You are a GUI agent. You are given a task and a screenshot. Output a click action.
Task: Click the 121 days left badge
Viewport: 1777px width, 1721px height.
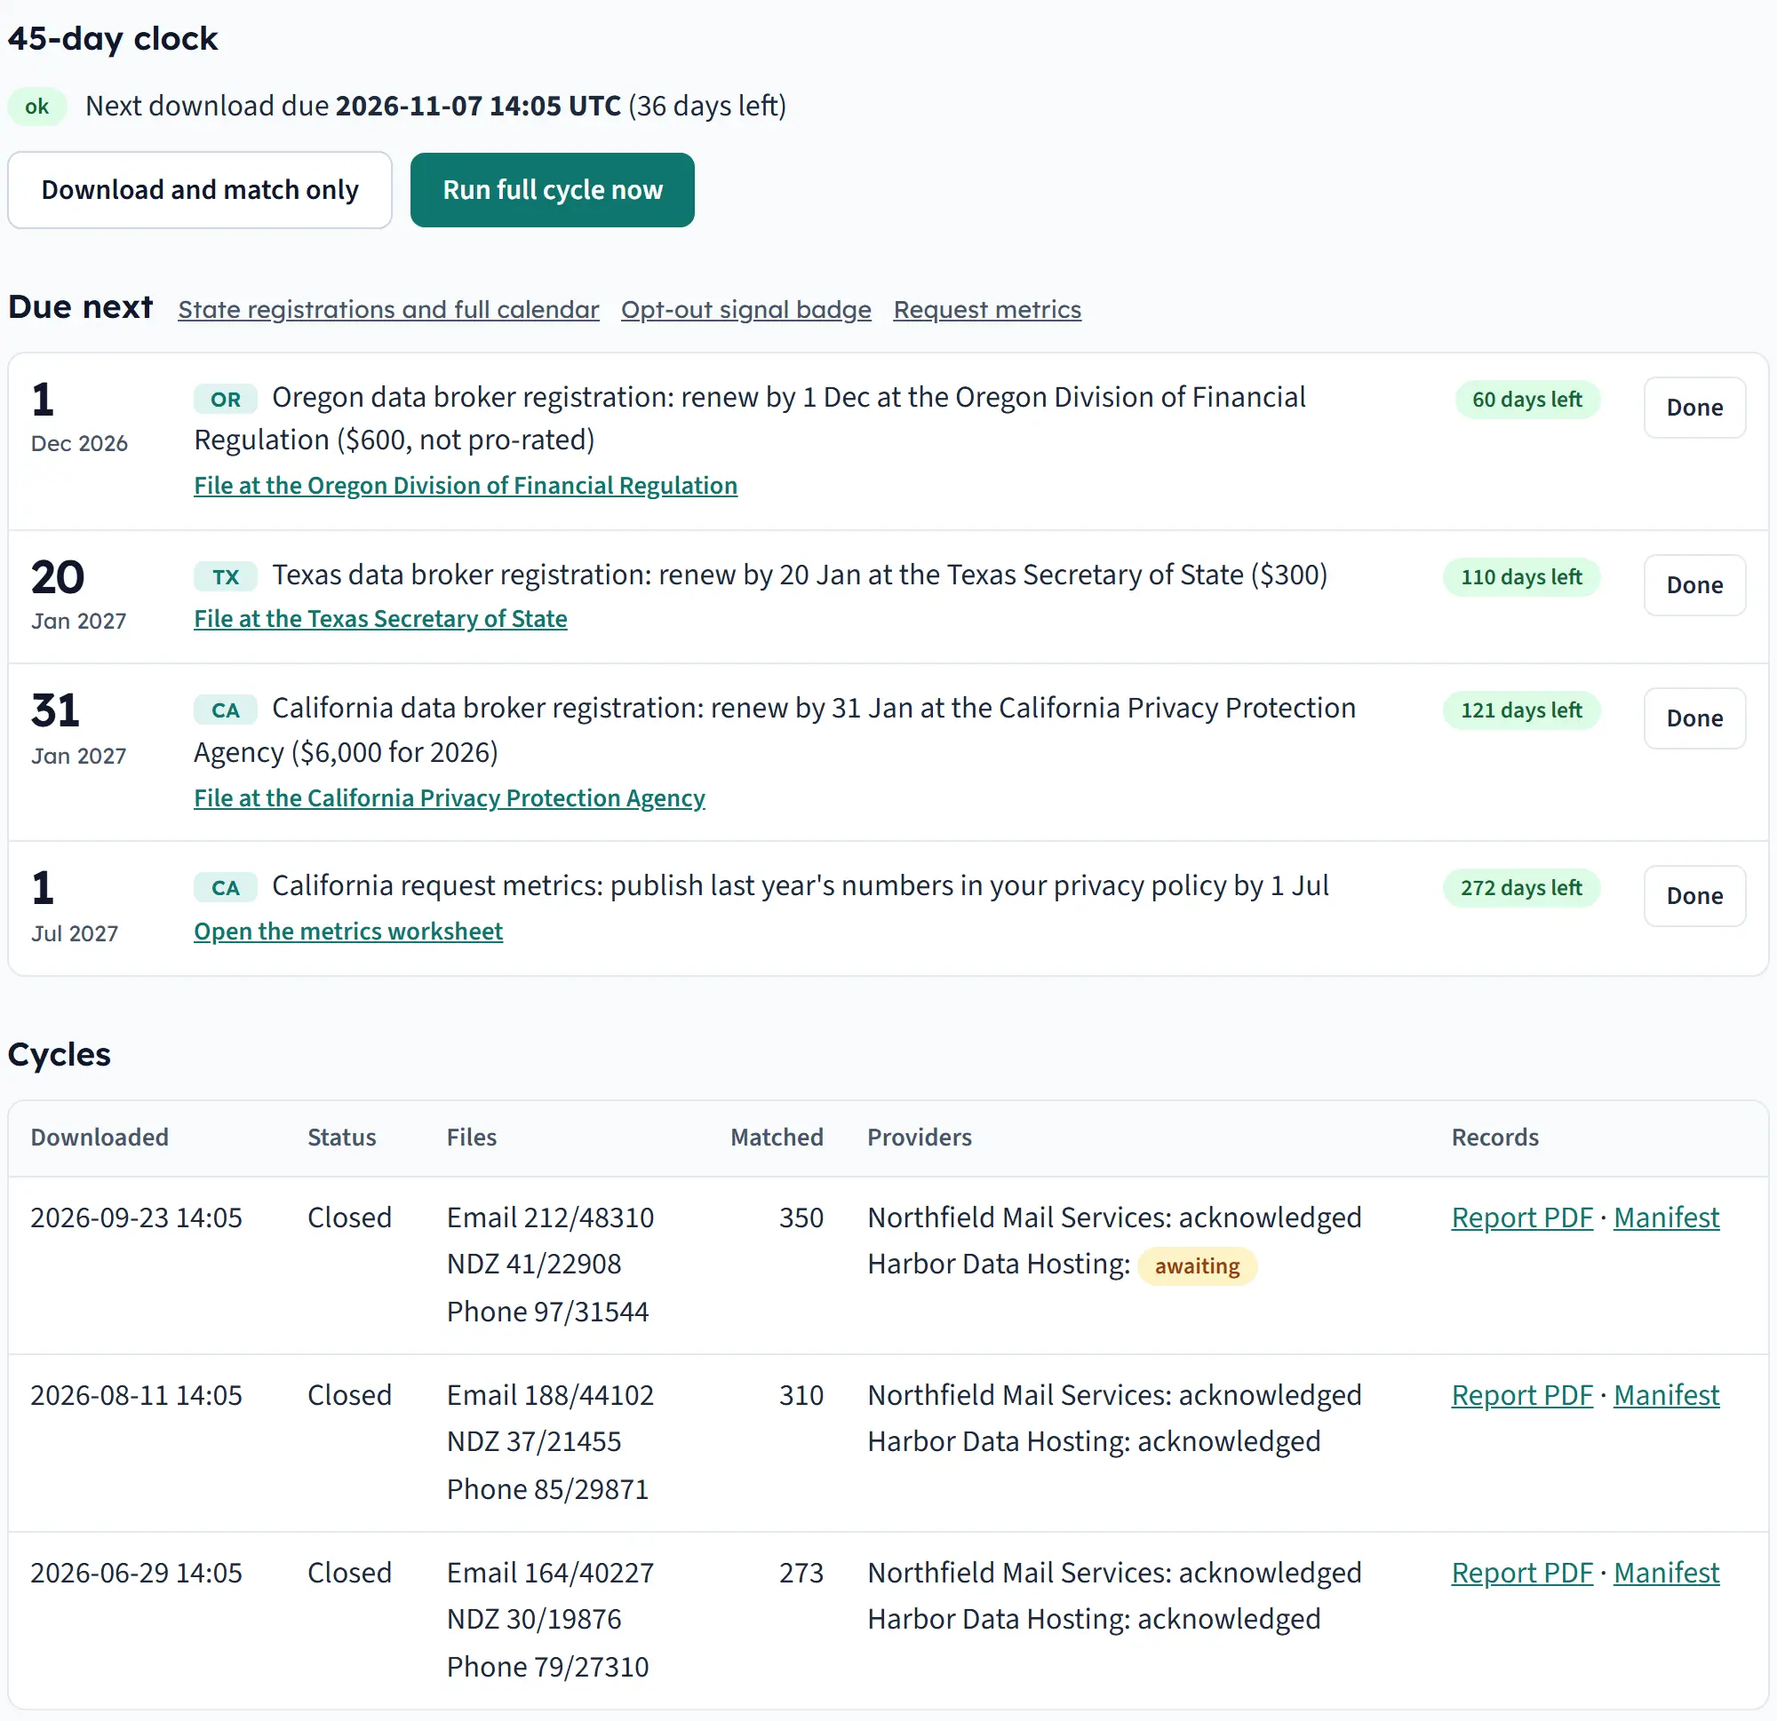click(x=1520, y=710)
